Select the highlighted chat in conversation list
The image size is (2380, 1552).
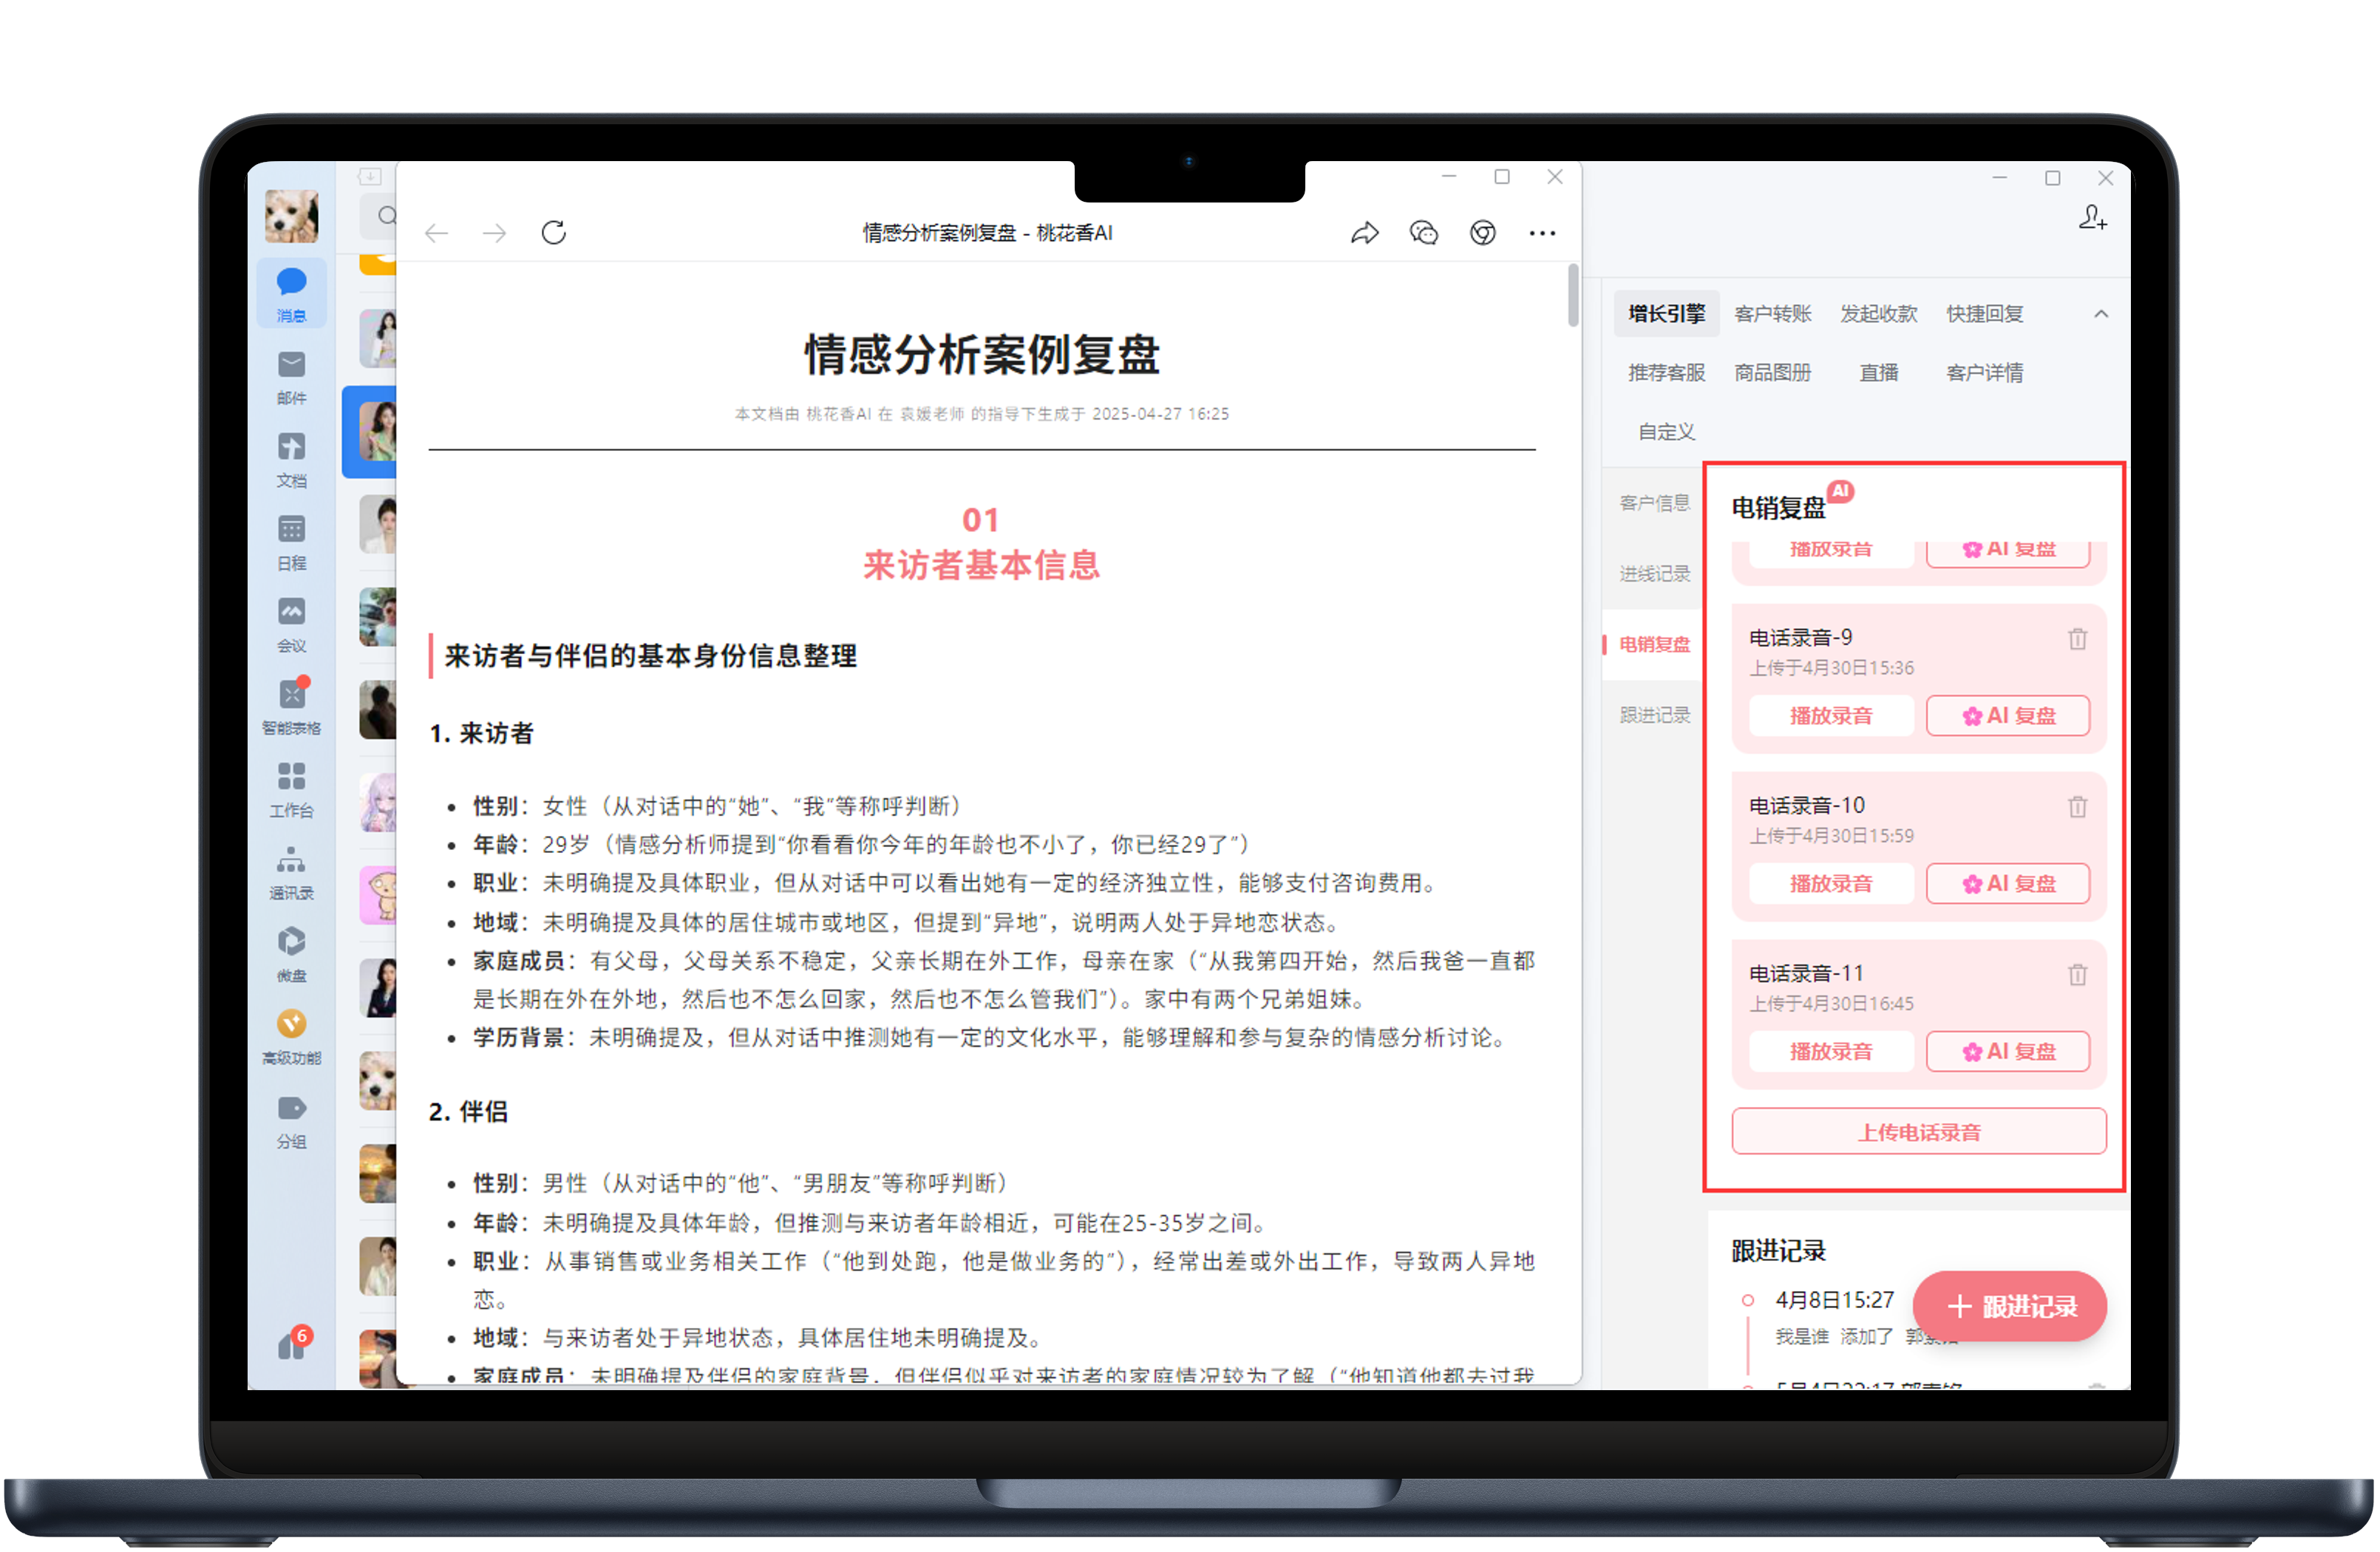369,432
